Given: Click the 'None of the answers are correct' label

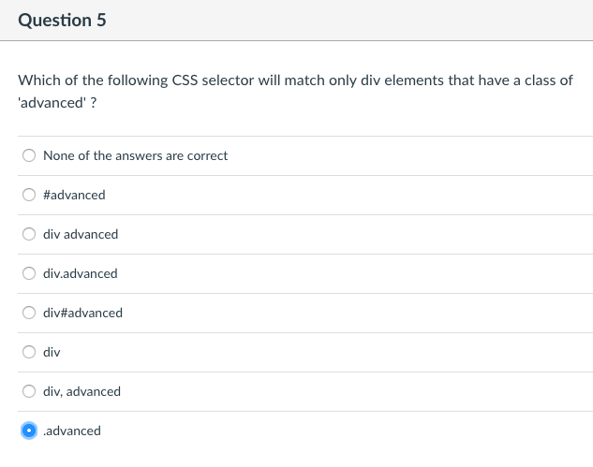Looking at the screenshot, I should tap(135, 155).
